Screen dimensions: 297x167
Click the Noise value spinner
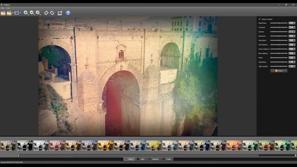point(292,58)
